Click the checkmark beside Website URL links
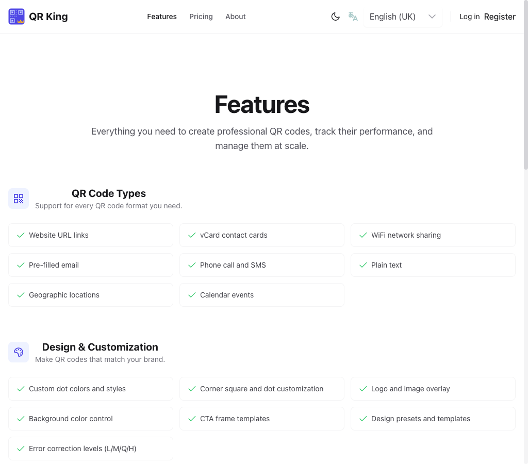528x464 pixels. coord(21,235)
